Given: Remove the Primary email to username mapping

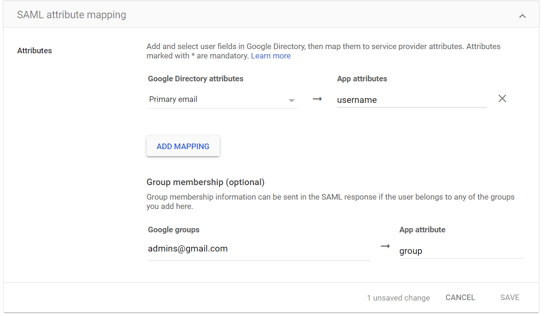Looking at the screenshot, I should pyautogui.click(x=502, y=99).
